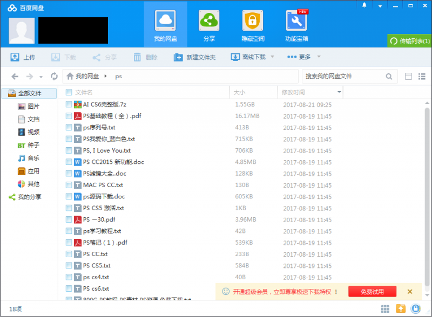Open 我的分享 in sidebar

(25, 197)
